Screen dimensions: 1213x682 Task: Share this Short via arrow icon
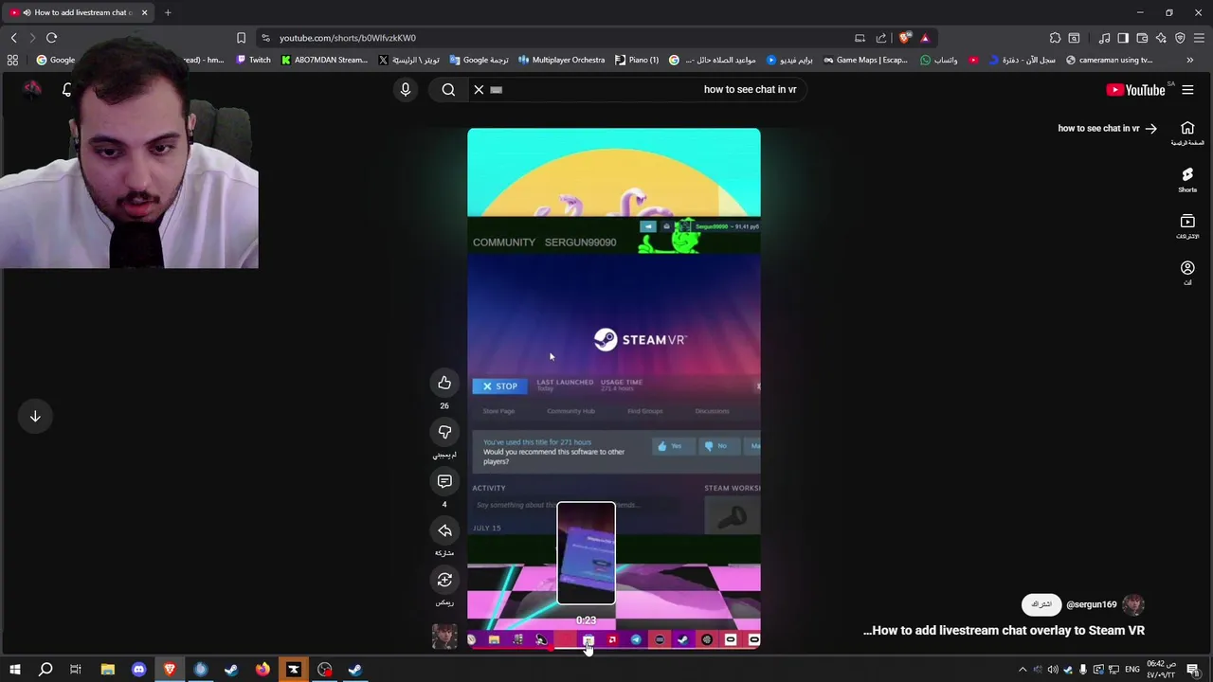pyautogui.click(x=444, y=530)
